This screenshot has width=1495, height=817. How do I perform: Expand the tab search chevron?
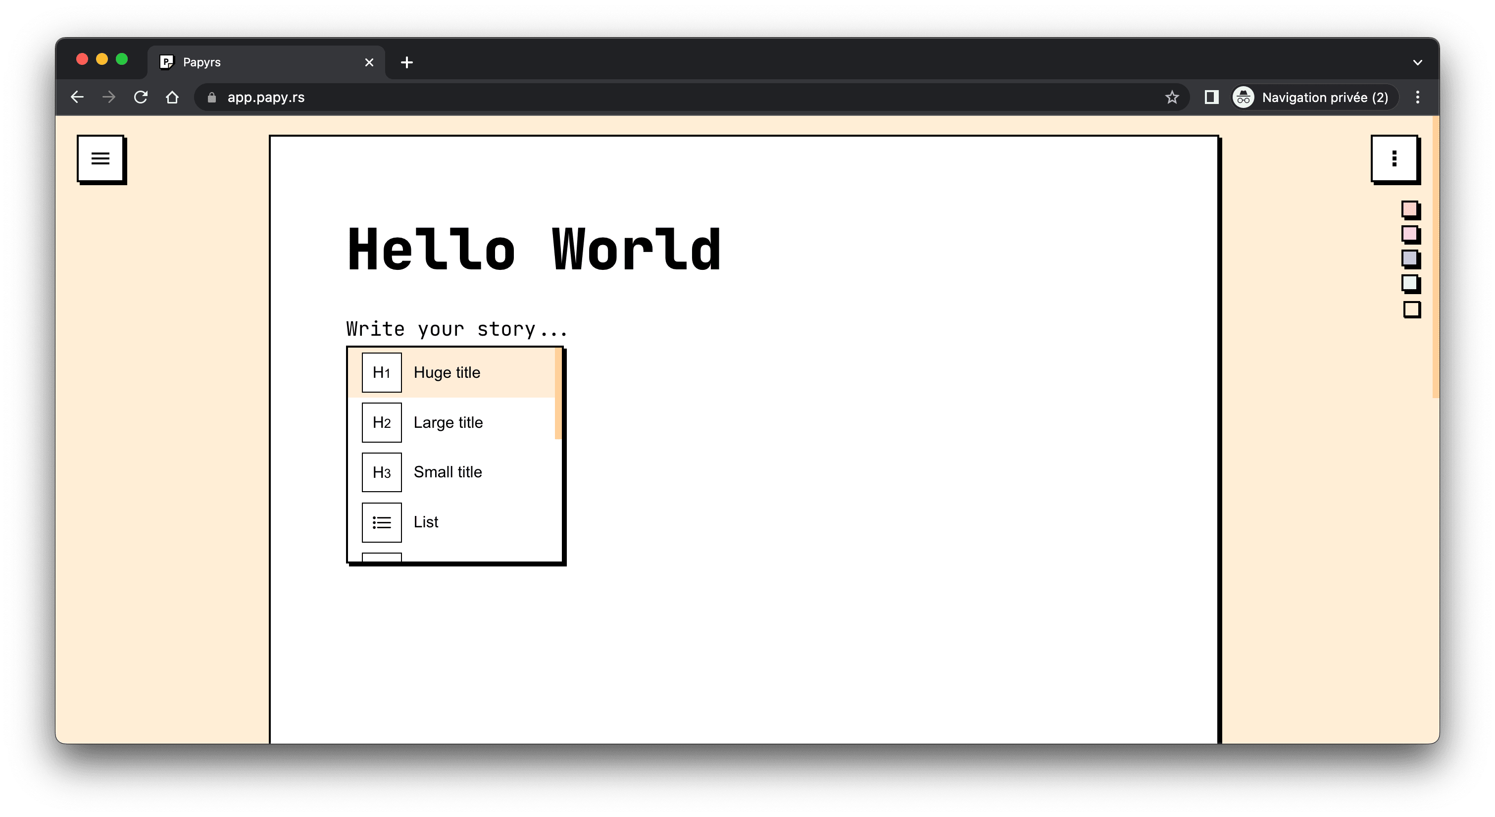[1417, 62]
